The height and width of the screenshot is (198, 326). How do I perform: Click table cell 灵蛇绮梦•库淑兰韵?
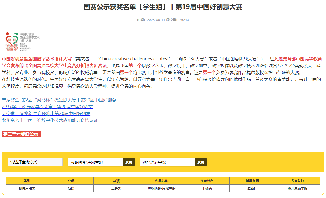162,188
